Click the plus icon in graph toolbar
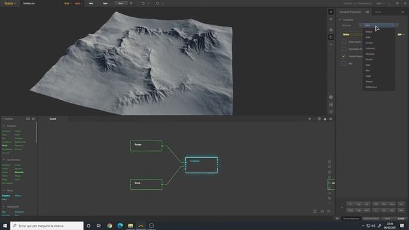Screen dimensions: 409x230 click(x=309, y=119)
